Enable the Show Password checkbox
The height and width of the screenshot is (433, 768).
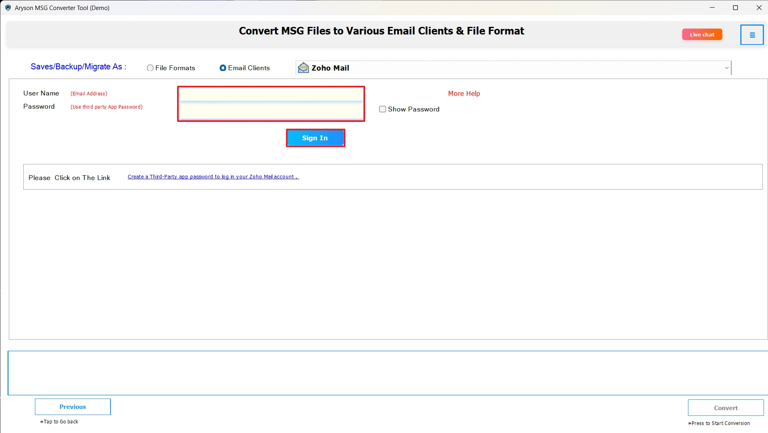(382, 109)
